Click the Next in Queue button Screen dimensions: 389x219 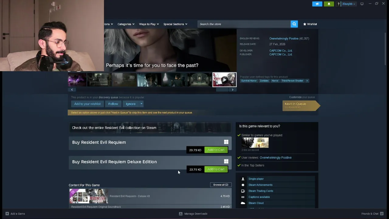(x=301, y=105)
